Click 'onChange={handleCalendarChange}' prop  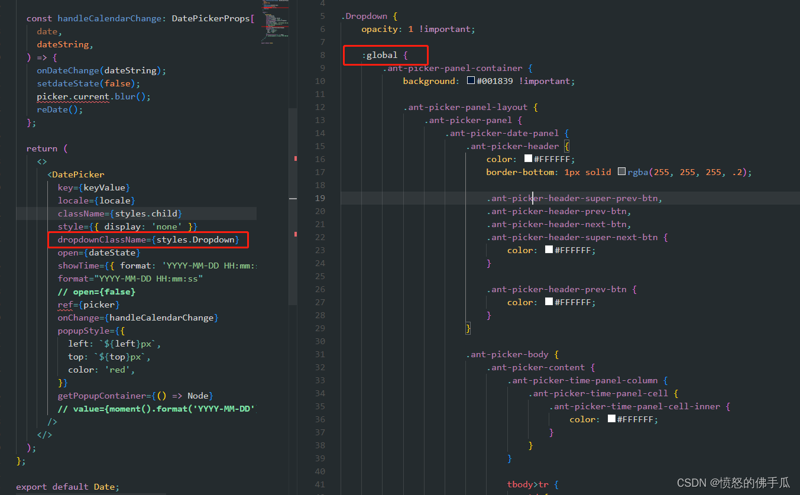point(138,318)
